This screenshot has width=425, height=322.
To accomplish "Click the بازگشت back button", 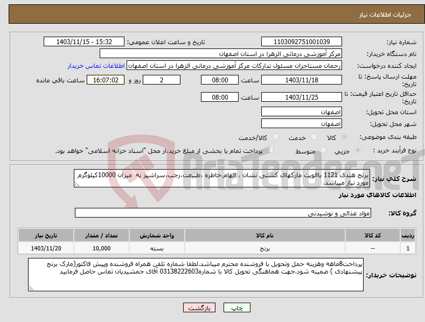I will (x=199, y=307).
